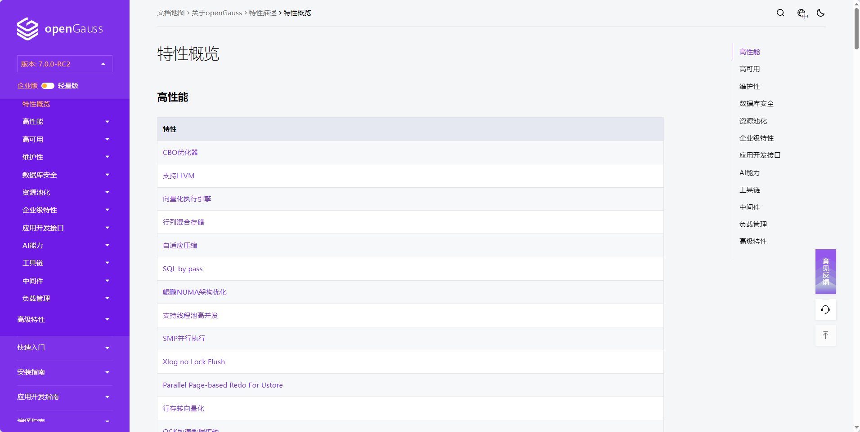
Task: Jump to 企业级特性 in right outline
Action: [757, 138]
